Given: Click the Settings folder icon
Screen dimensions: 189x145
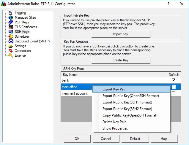Looking at the screenshot, I should point(11,46).
